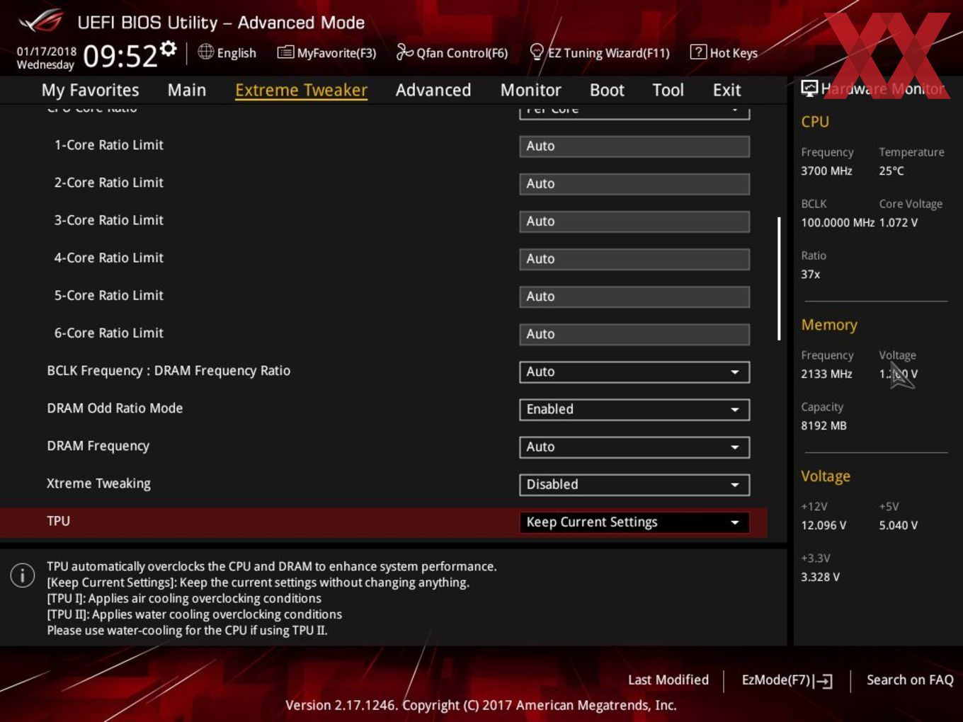
Task: Switch to the Tool tab
Action: coord(668,90)
